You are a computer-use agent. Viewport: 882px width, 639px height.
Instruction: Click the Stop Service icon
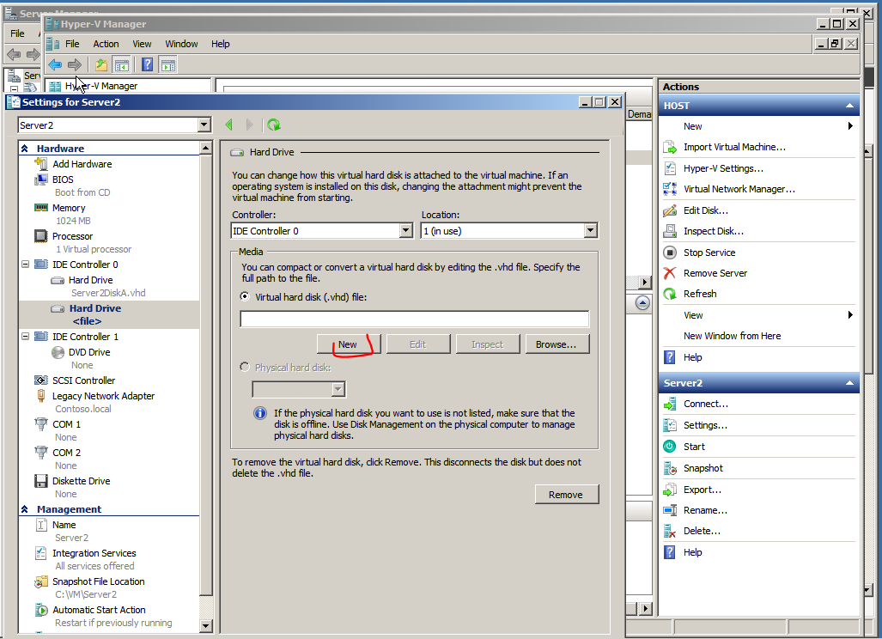click(x=670, y=253)
